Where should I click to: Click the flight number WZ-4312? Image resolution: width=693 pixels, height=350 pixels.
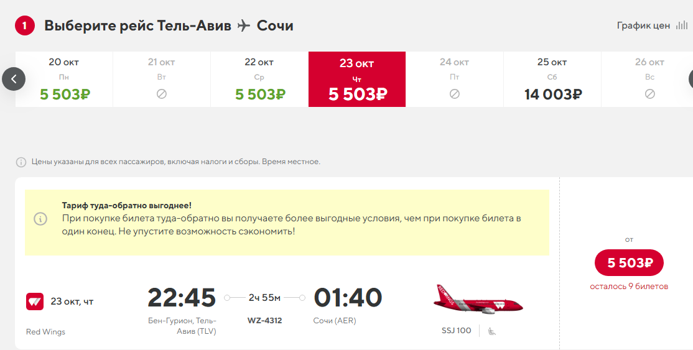[x=264, y=321]
